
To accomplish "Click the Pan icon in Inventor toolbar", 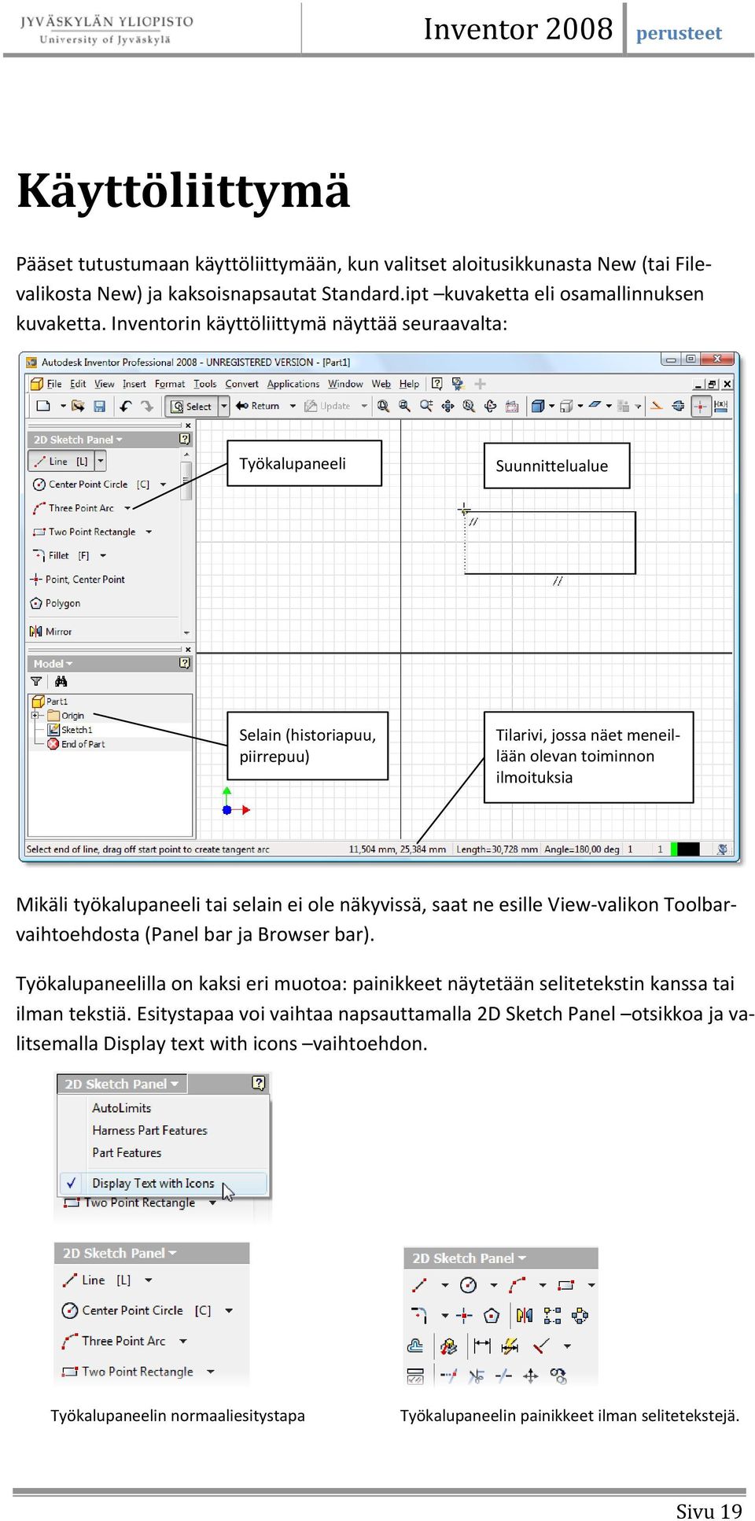I will tap(447, 406).
